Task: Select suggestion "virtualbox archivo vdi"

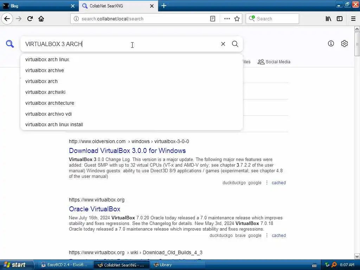Action: 131,114
